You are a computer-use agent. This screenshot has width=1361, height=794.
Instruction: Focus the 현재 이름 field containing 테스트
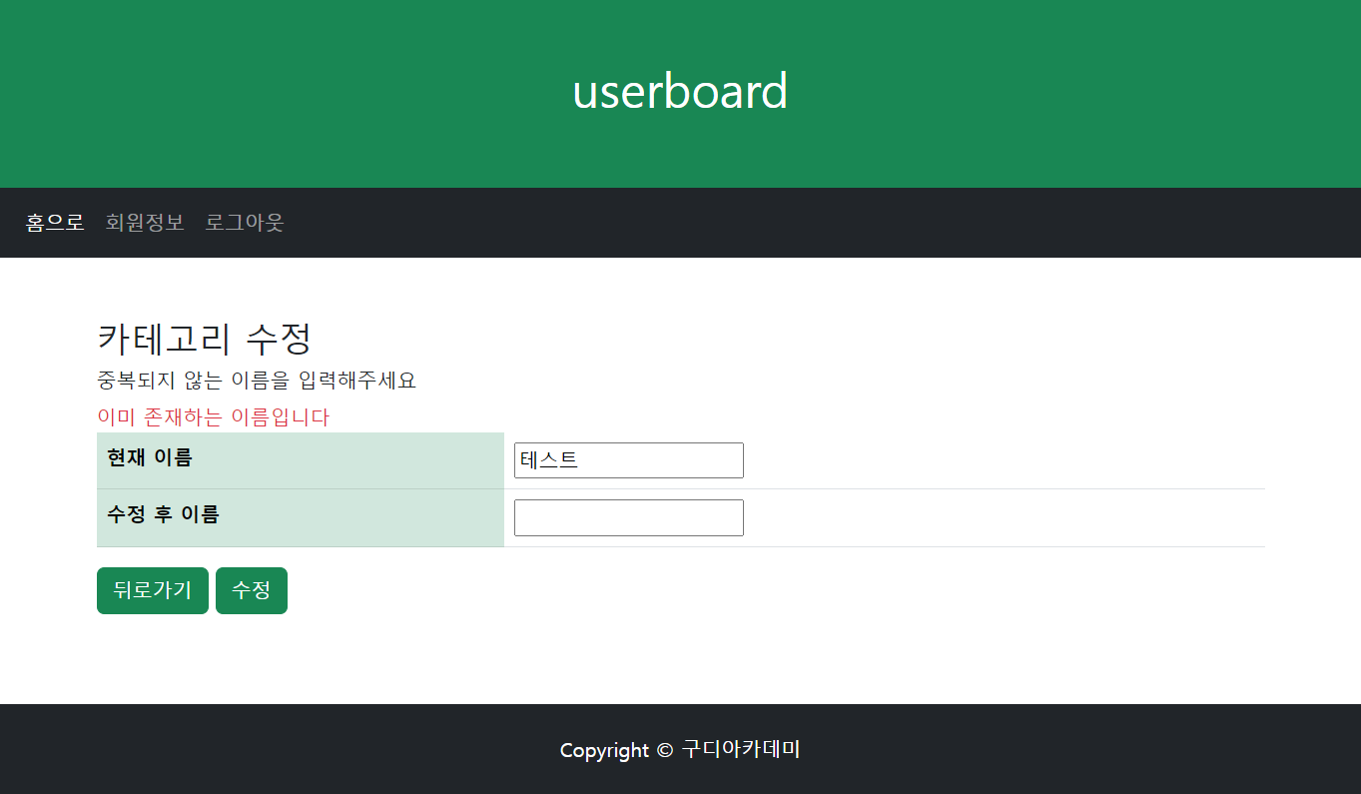[629, 460]
